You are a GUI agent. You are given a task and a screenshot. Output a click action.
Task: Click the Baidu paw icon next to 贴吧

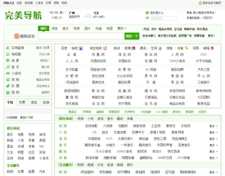81,48
